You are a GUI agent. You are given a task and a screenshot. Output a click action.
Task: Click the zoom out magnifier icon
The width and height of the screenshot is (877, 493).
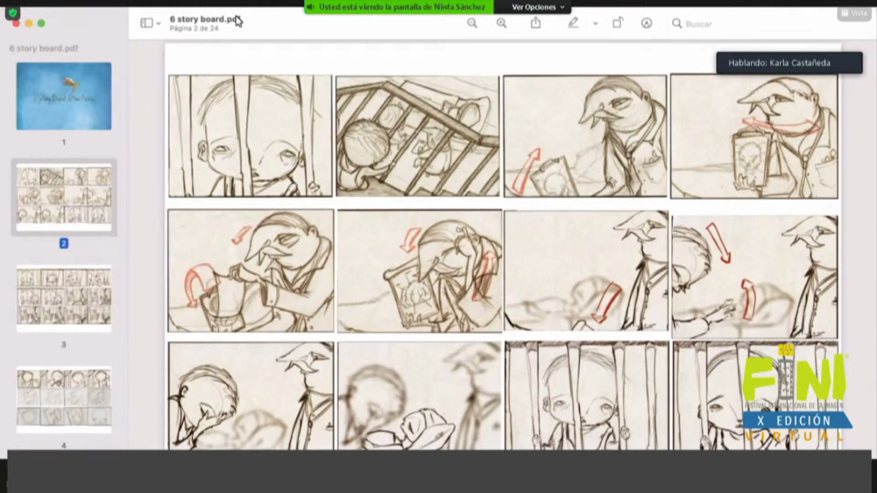coord(472,23)
